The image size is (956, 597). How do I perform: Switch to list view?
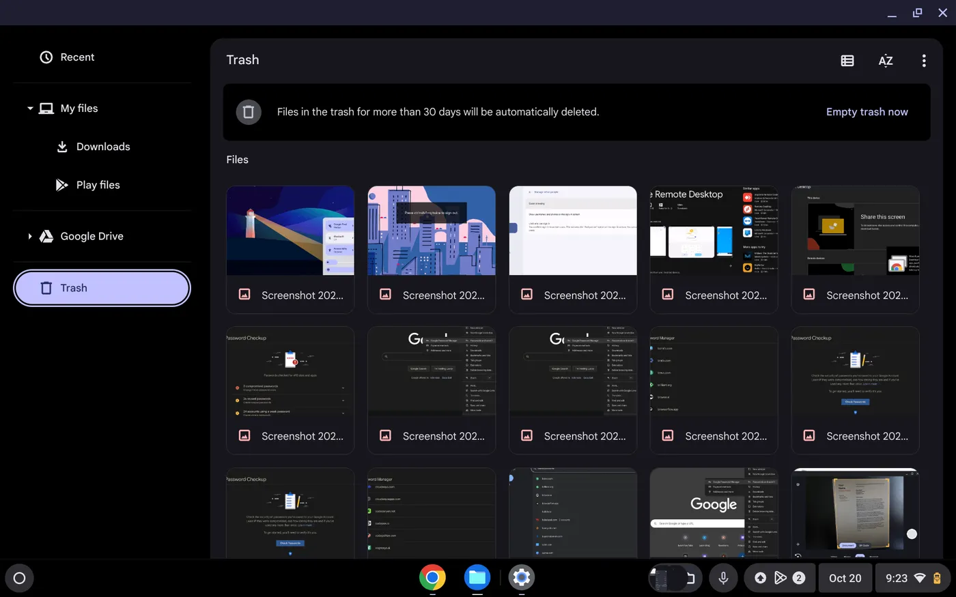847,61
